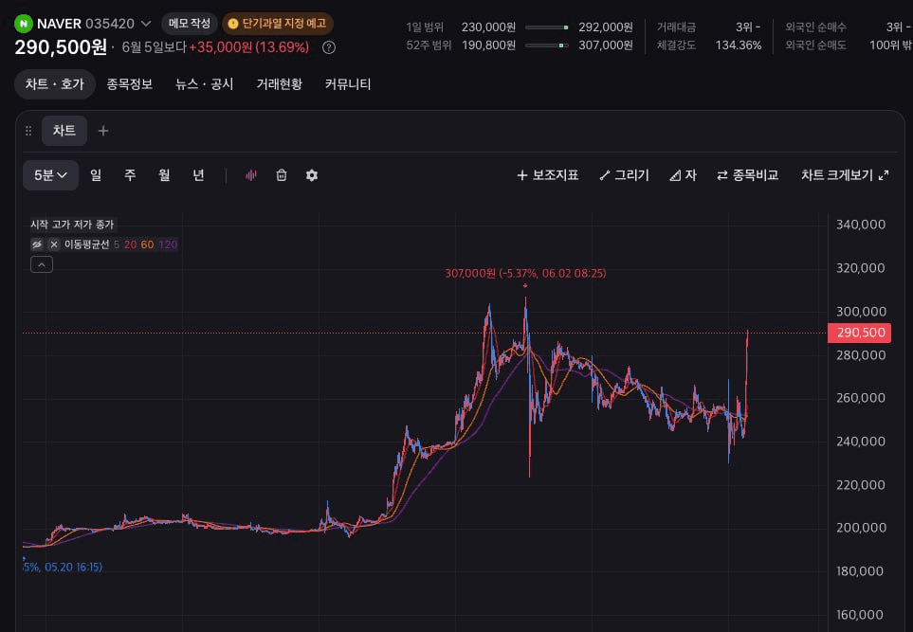
Task: Open the 5분 interval dropdown
Action: click(x=50, y=175)
